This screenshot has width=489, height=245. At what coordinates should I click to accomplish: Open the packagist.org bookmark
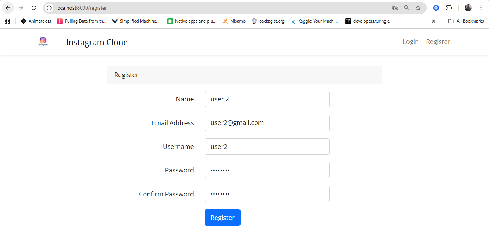click(x=268, y=21)
